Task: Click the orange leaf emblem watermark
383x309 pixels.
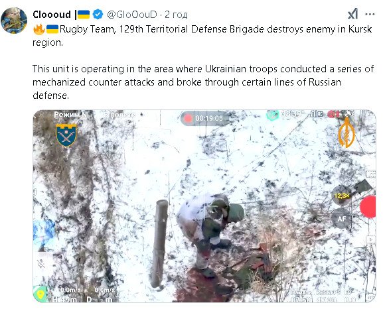Action: (346, 133)
